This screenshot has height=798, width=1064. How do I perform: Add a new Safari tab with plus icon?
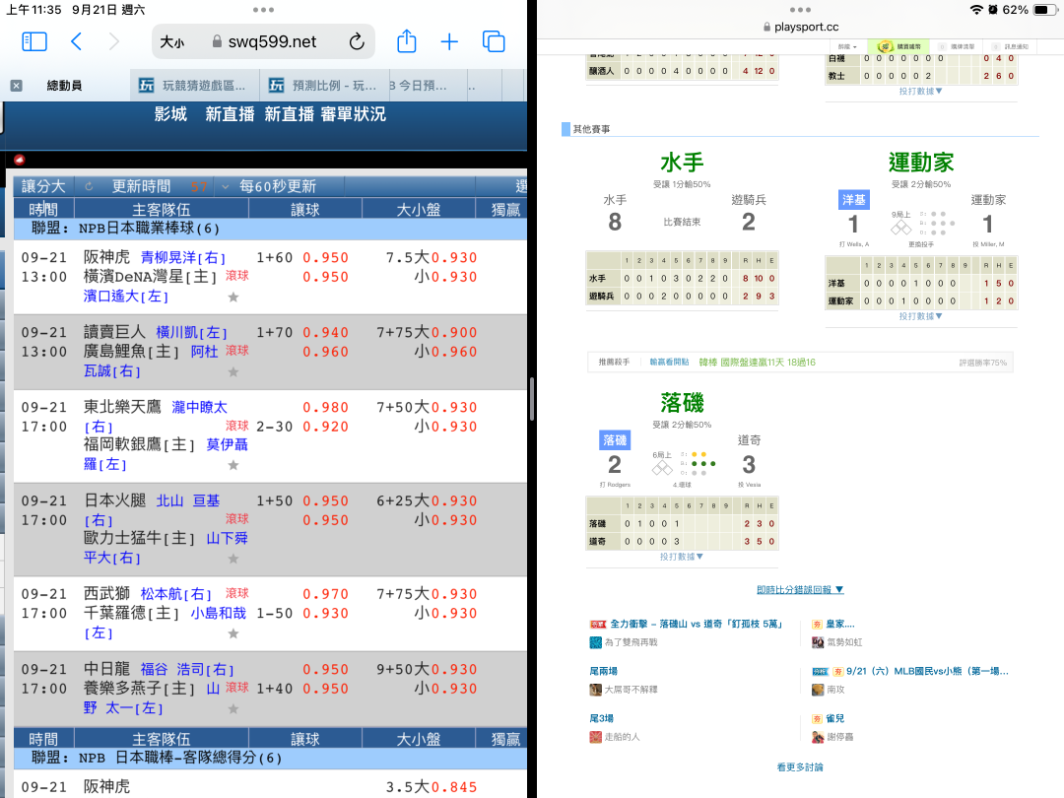(x=449, y=42)
